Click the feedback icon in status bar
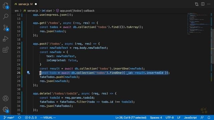This screenshot has width=214, height=120. pos(202,118)
